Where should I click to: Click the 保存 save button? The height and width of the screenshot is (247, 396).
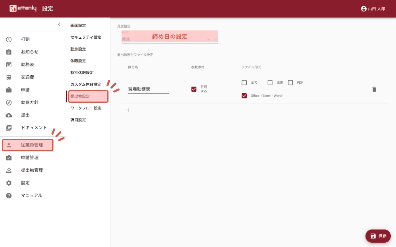point(378,236)
